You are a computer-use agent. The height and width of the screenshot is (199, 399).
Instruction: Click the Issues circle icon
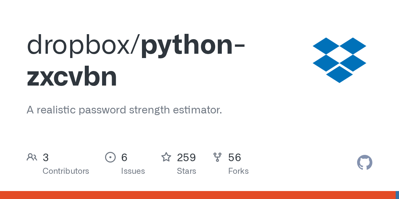coord(110,157)
